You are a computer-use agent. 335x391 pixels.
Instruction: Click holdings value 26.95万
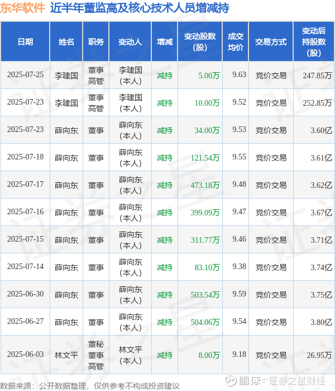[319, 355]
